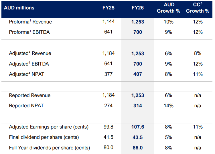Click Proforma Revenue FY25 value 1,144
Screen dimensions: 215x154
click(x=108, y=21)
